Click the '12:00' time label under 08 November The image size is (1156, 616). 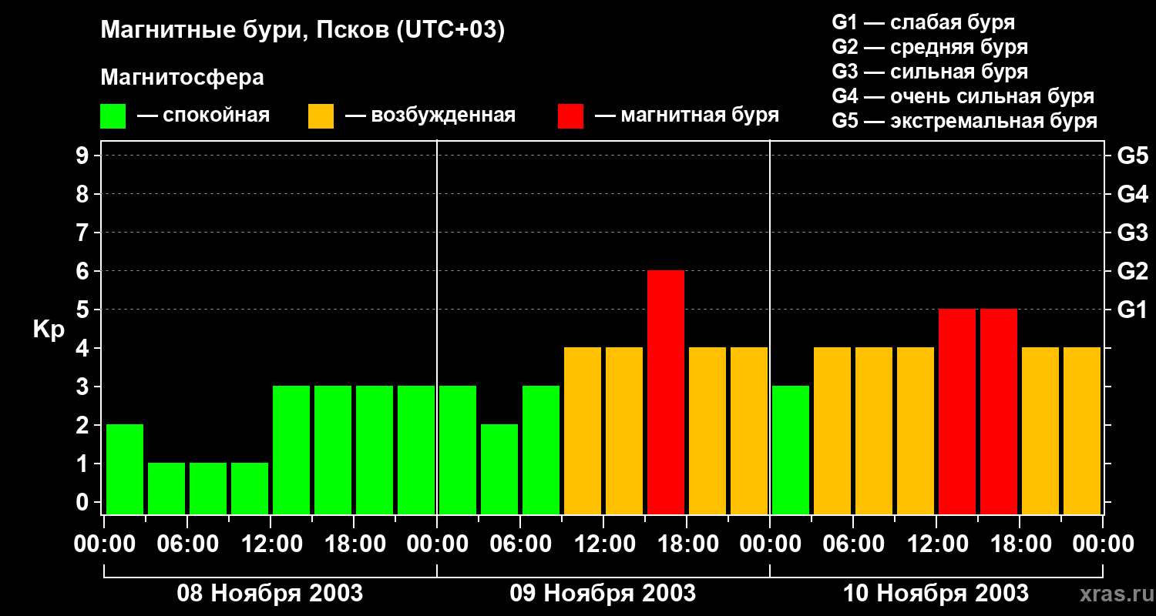click(x=271, y=544)
